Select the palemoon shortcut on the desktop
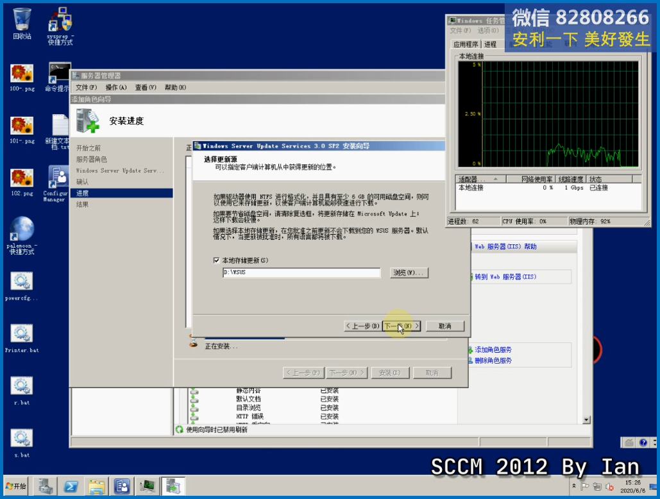 (x=22, y=235)
